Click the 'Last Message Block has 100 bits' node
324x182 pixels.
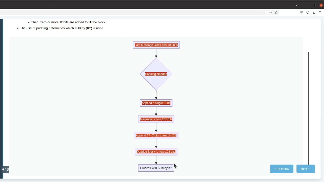click(156, 45)
